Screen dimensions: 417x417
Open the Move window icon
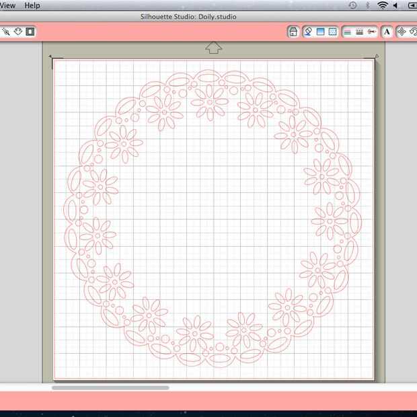(402, 32)
